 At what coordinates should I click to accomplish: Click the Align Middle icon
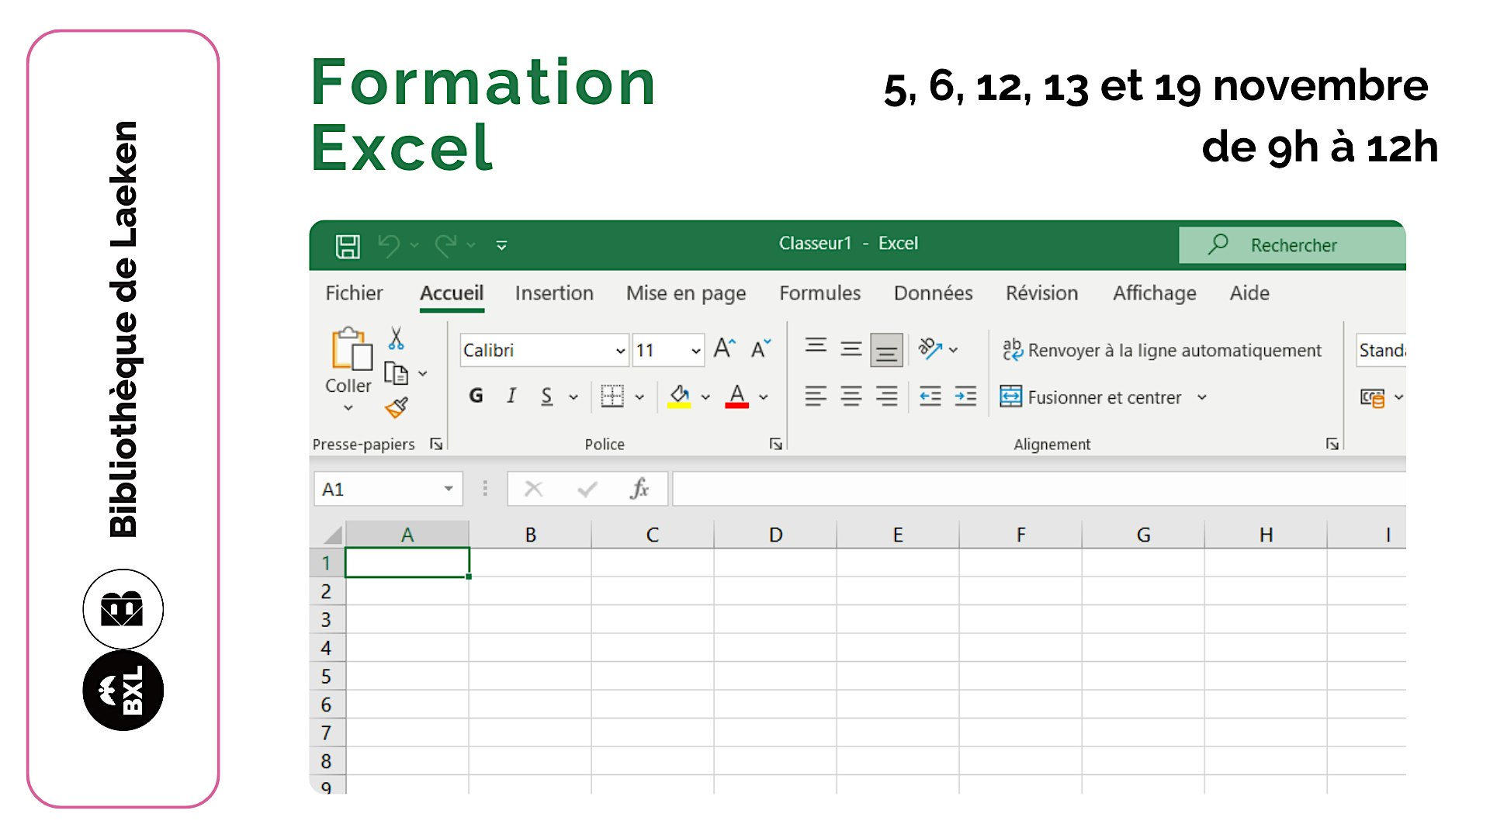(851, 349)
